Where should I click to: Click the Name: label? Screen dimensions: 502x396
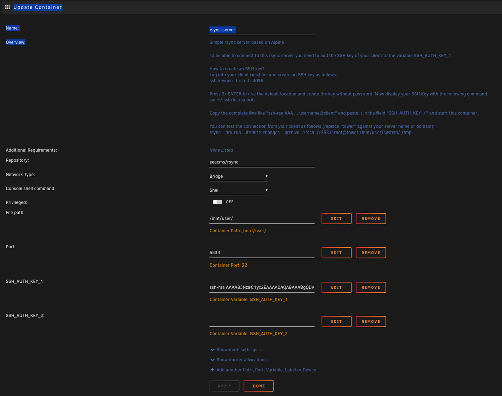12,28
